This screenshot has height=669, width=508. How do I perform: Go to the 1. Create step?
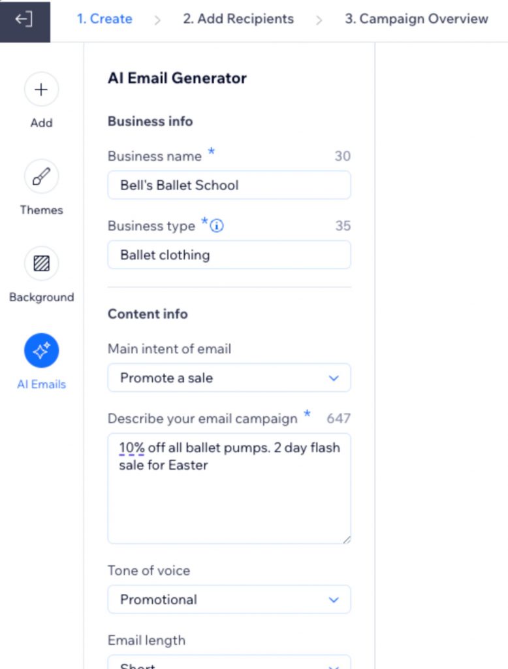(104, 19)
